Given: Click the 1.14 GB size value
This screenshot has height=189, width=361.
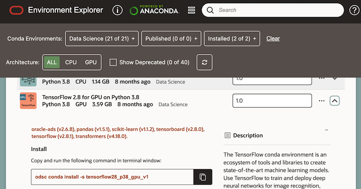Looking at the screenshot, I should (101, 82).
